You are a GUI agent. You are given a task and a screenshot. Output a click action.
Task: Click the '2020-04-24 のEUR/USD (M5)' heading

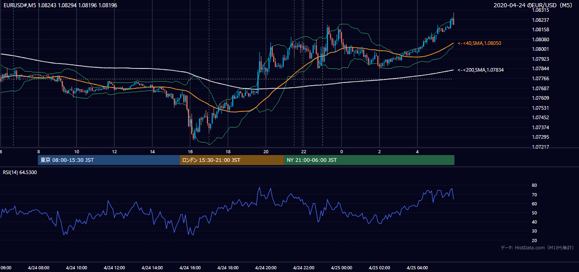533,5
